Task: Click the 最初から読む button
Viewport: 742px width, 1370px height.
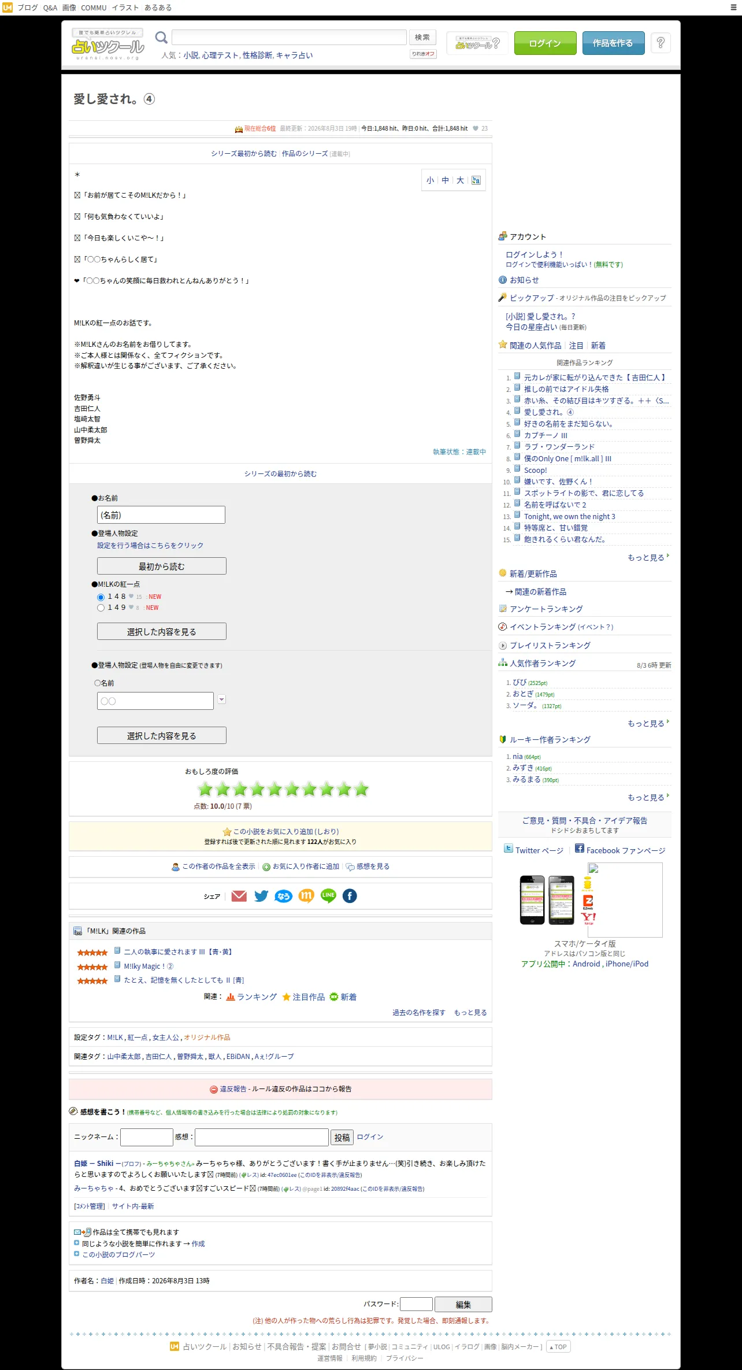Action: pyautogui.click(x=162, y=566)
